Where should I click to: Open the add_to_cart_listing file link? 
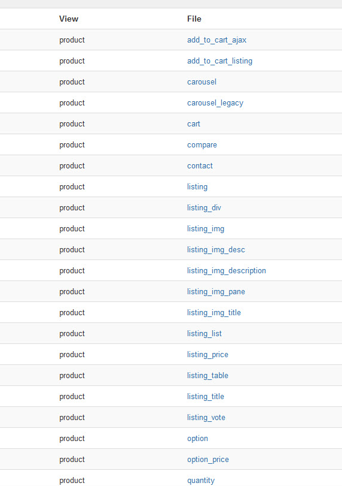click(219, 61)
